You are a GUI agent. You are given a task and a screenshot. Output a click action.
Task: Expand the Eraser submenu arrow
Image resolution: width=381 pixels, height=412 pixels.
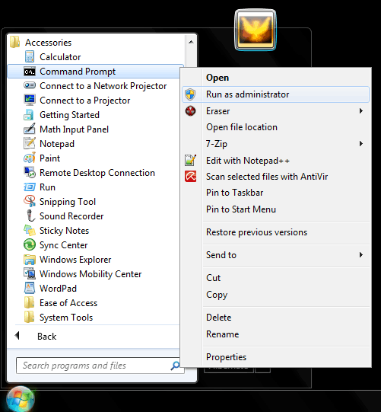click(361, 111)
